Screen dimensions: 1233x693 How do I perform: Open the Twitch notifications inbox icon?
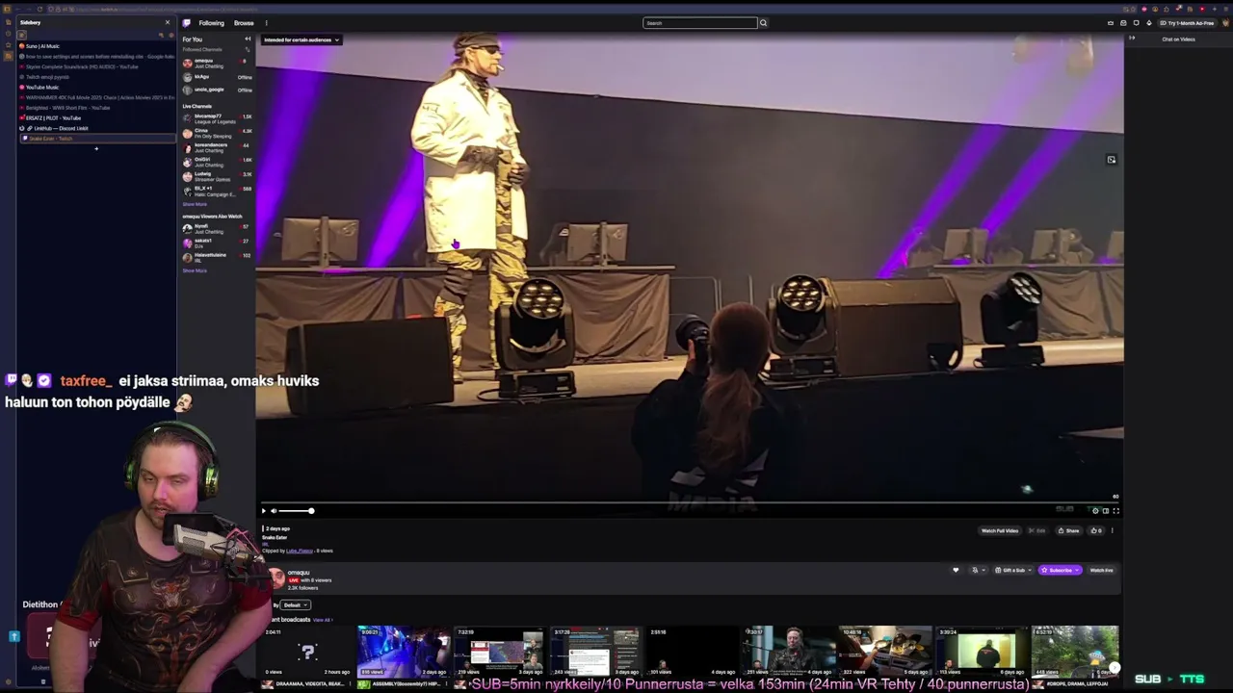[x=1123, y=23]
